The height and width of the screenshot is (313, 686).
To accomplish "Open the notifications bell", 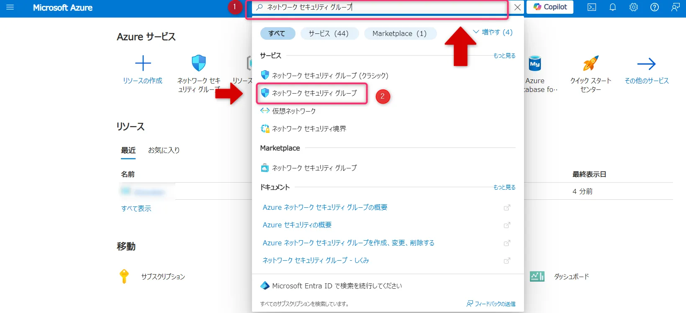I will (x=613, y=7).
